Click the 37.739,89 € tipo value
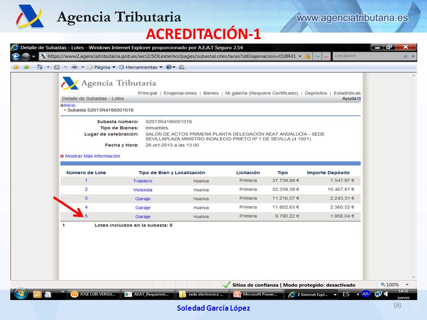 pos(286,180)
